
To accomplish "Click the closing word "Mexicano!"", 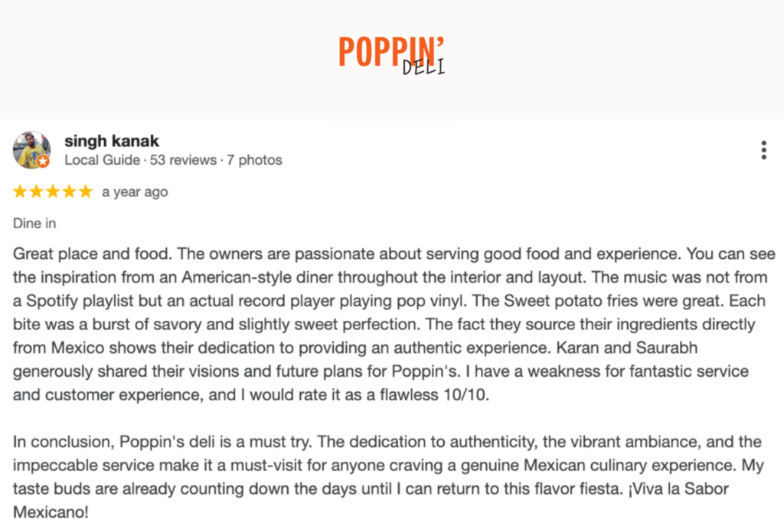I will [x=51, y=512].
